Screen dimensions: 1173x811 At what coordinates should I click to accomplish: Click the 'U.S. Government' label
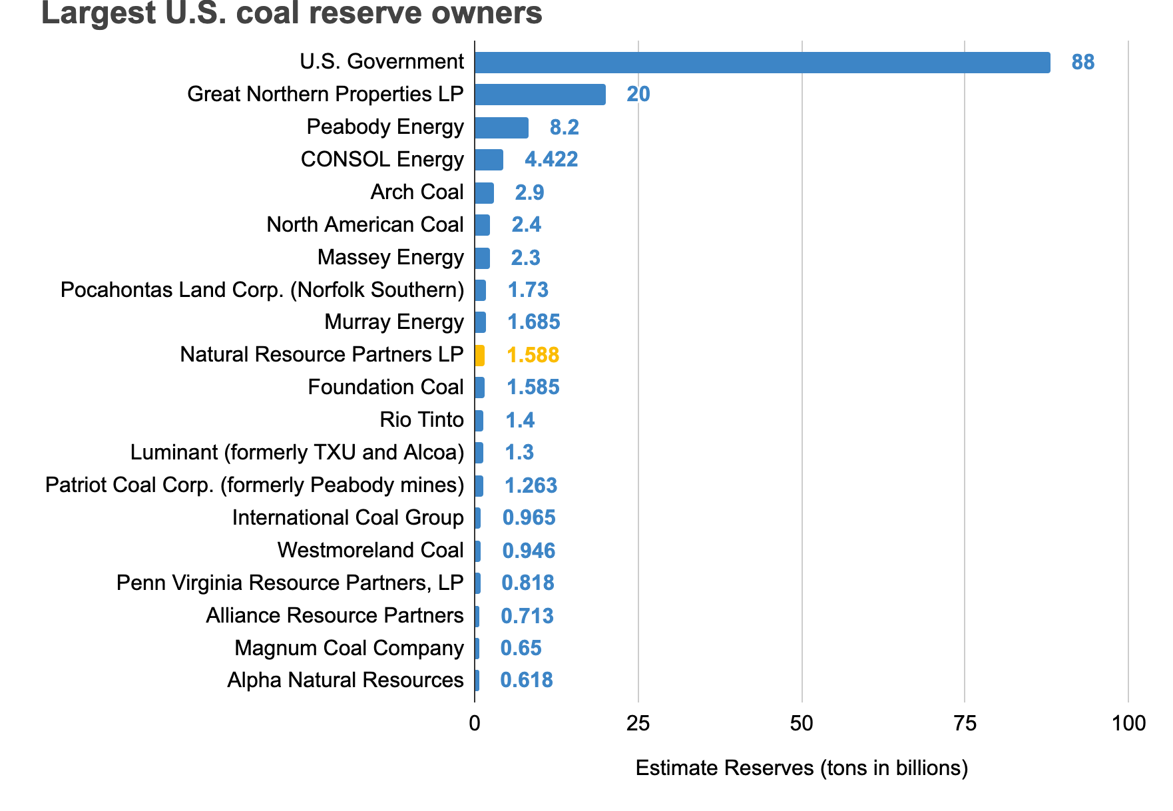[381, 62]
